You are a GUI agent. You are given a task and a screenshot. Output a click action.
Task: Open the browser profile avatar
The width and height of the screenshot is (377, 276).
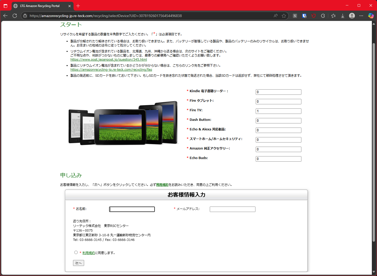[352, 16]
